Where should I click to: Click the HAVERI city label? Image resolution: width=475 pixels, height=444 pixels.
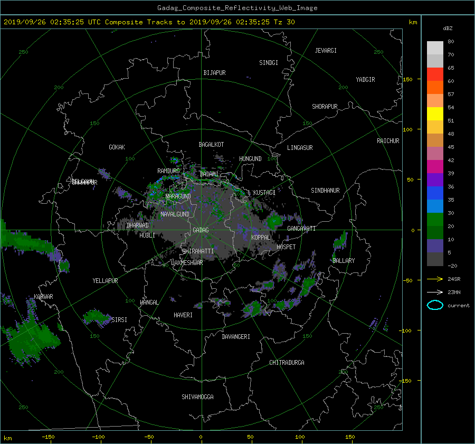coord(183,315)
